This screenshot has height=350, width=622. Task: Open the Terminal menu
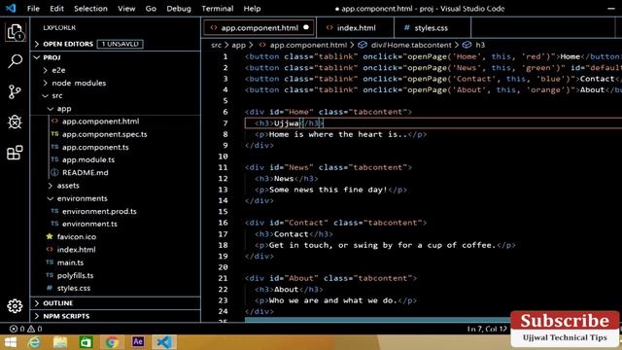click(218, 9)
